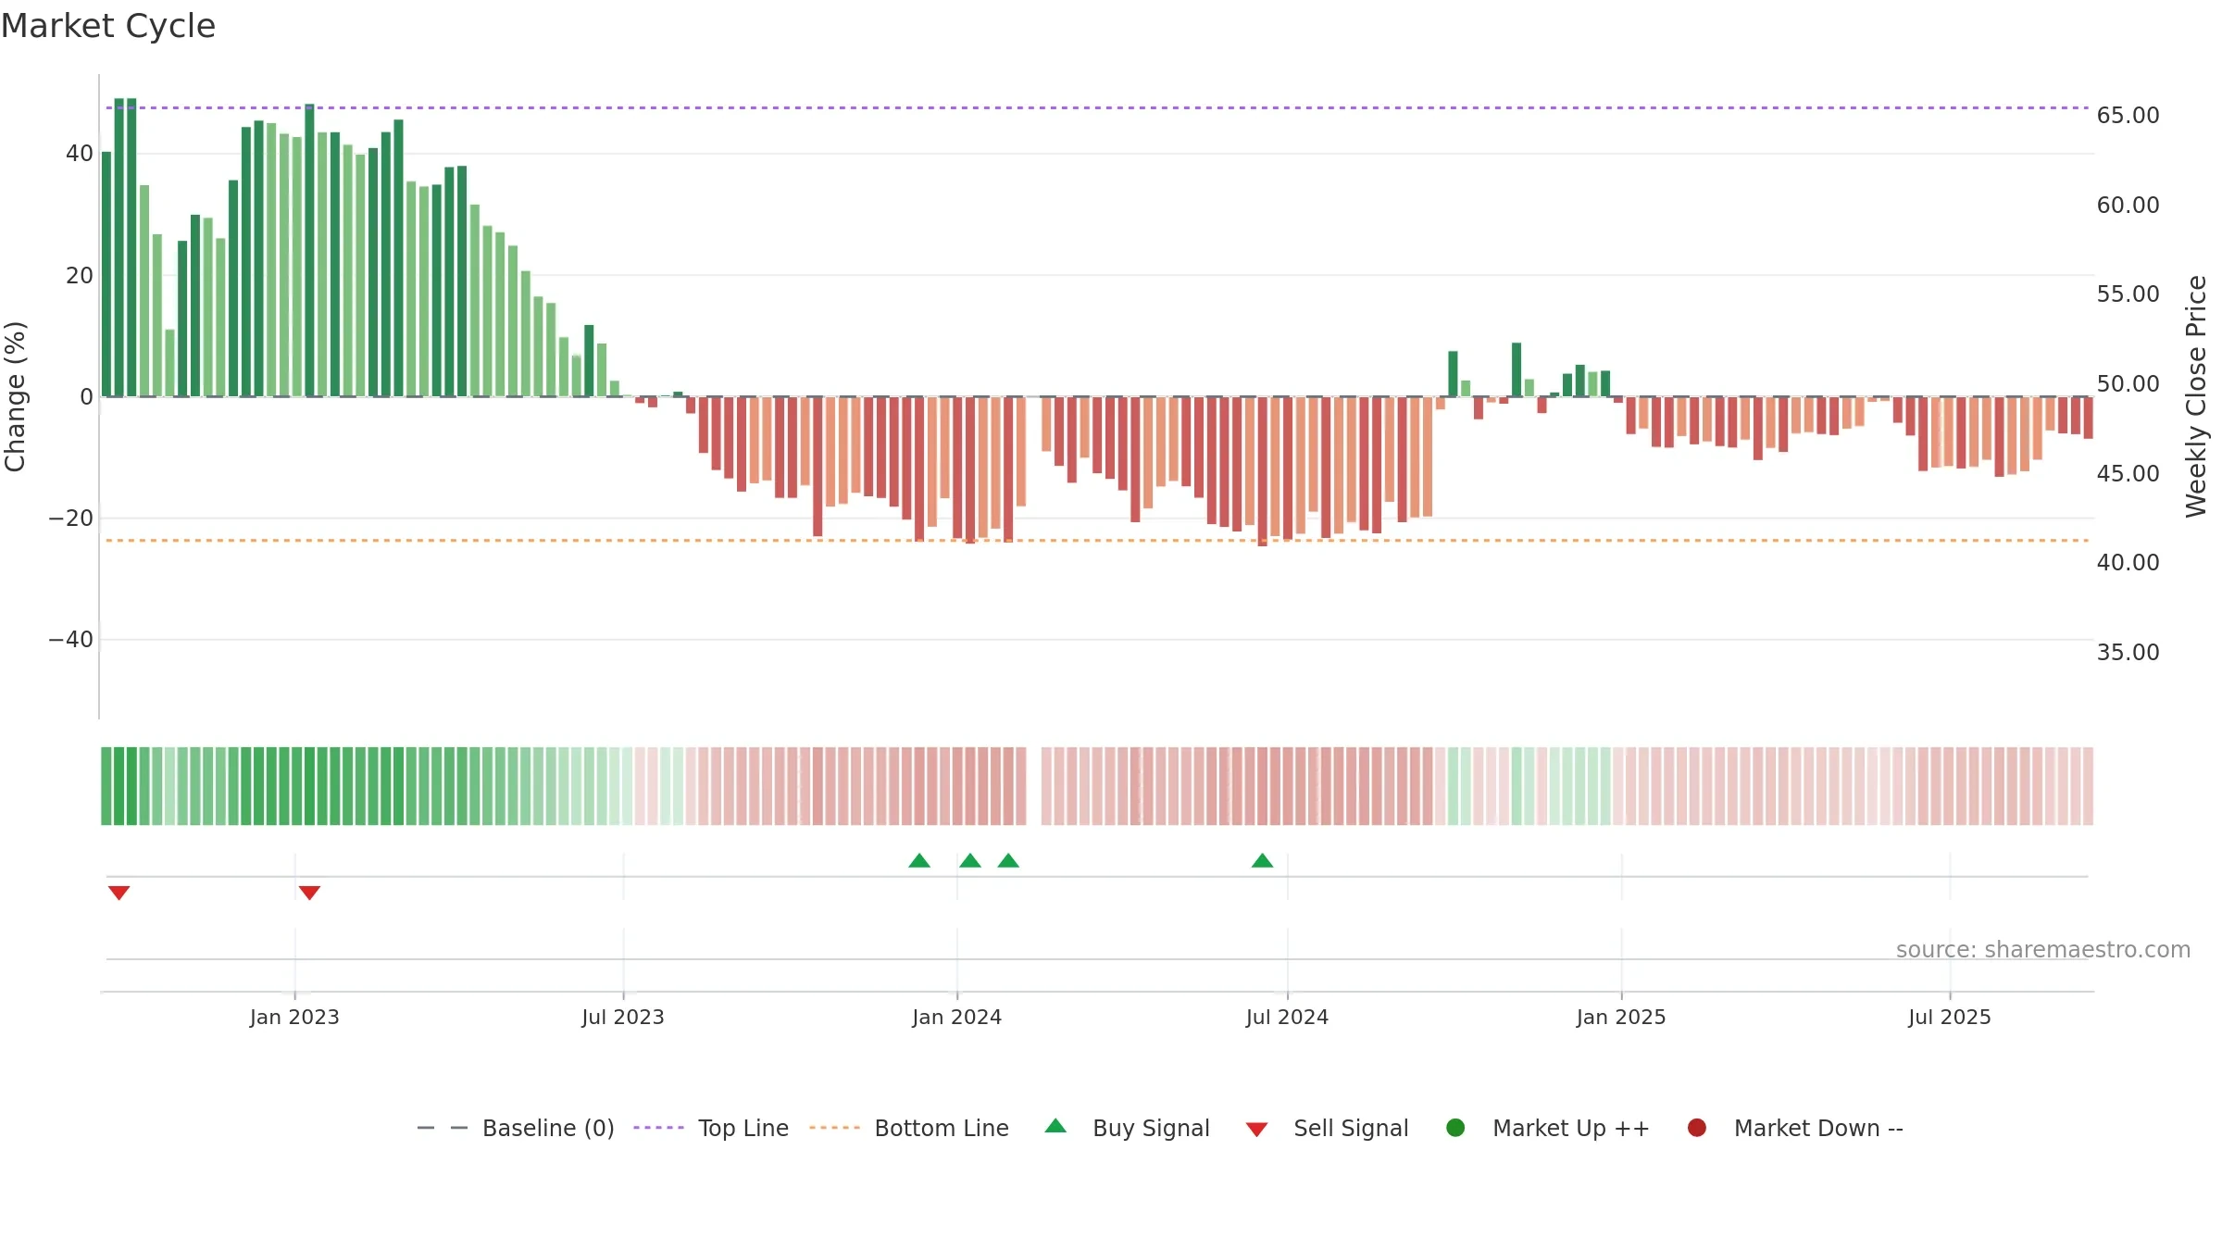2222x1250 pixels.
Task: Click the purple dotted Top Line on the chart
Action: pyautogui.click(x=1097, y=108)
